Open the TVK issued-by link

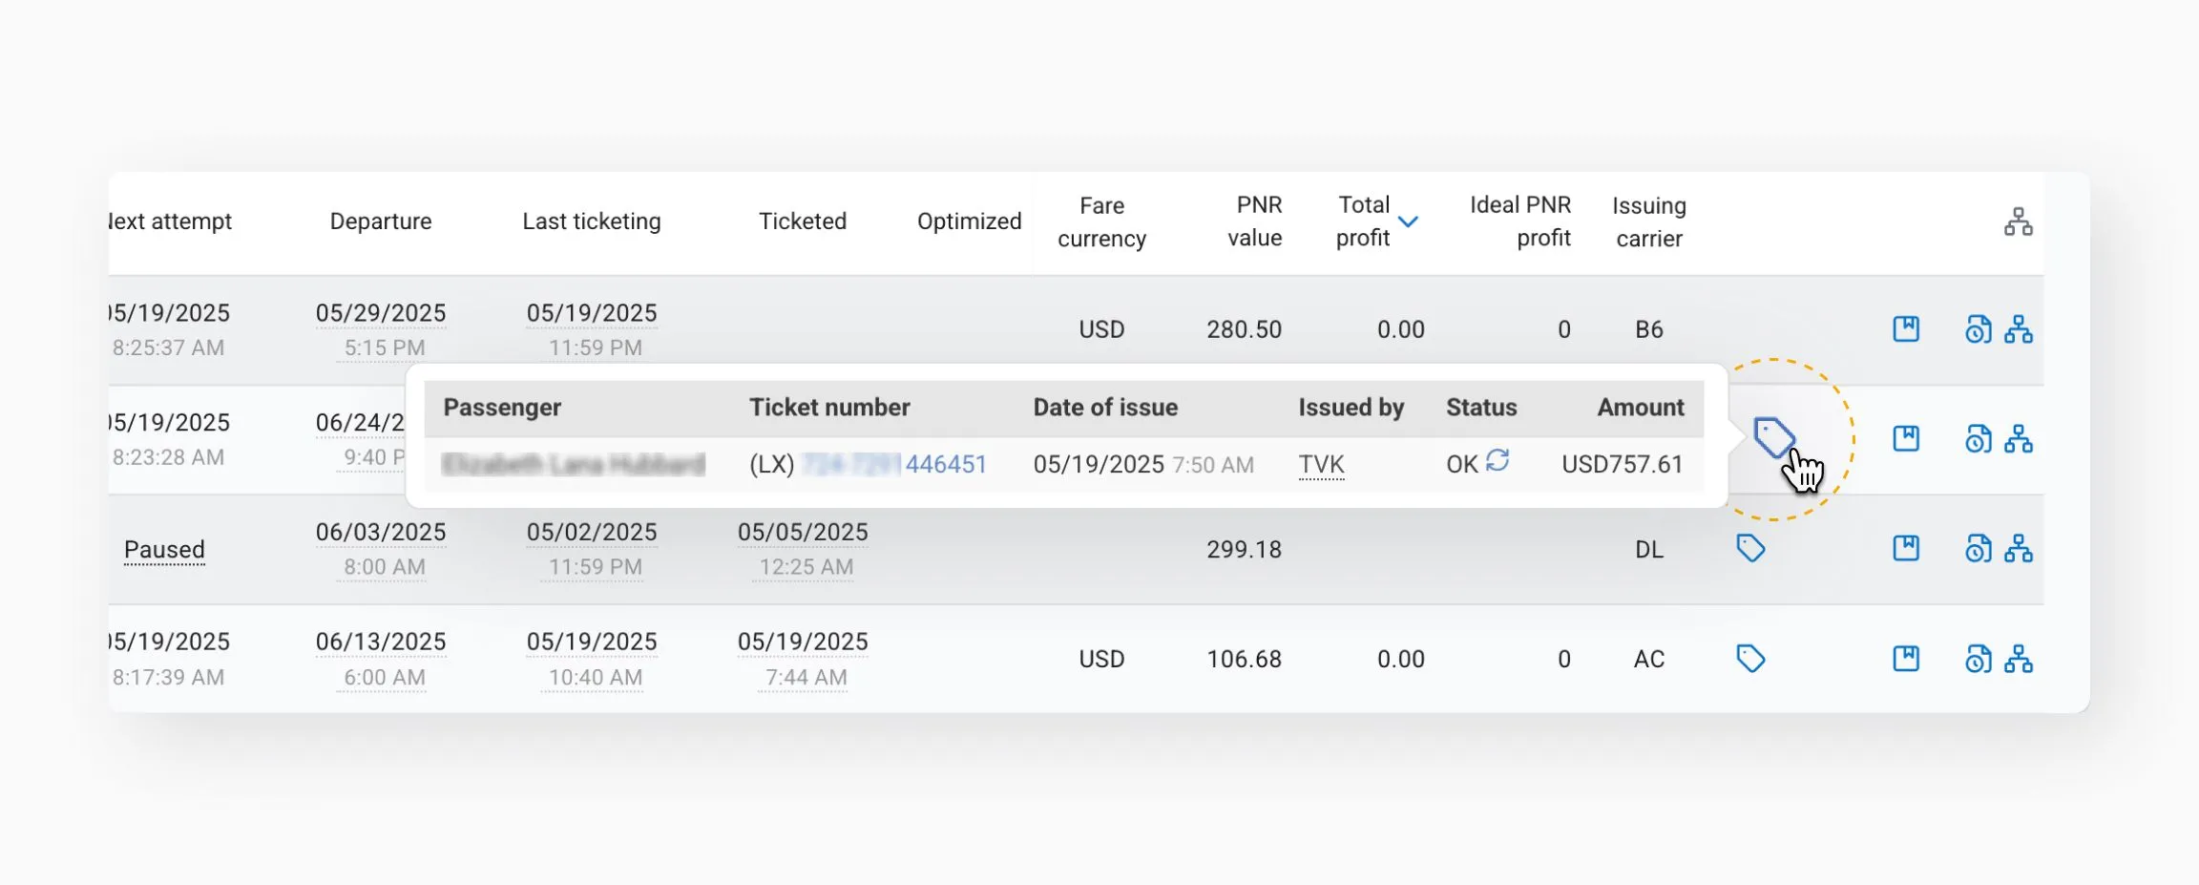1321,465
